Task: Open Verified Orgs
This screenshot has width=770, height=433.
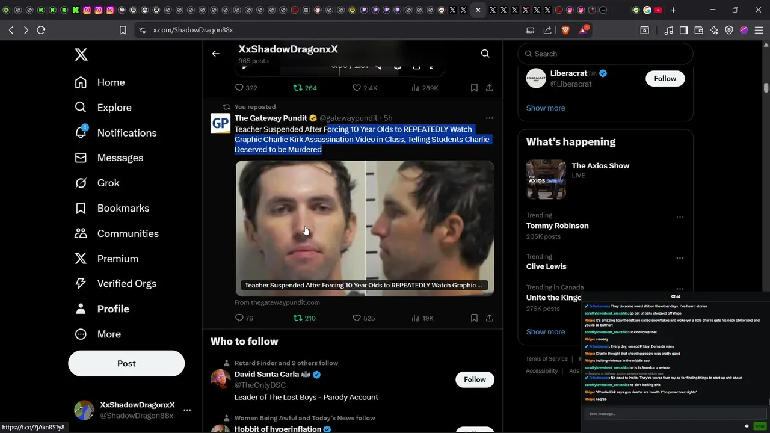Action: click(115, 283)
